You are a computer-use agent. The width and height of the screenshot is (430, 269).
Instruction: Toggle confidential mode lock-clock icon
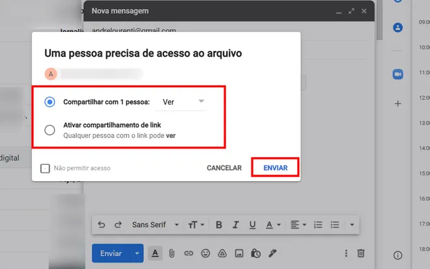(255, 253)
